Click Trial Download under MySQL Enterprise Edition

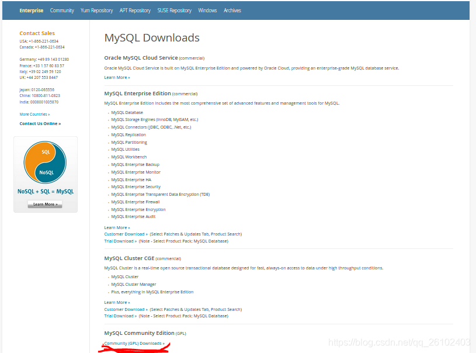point(120,241)
